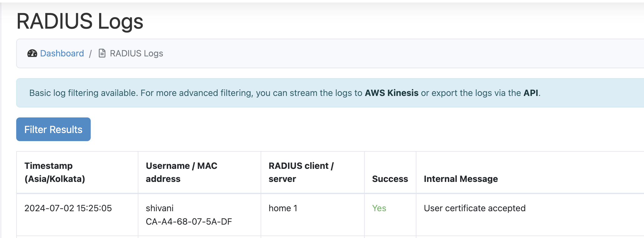Viewport: 644px width, 238px height.
Task: Click the username shivani
Action: 160,208
